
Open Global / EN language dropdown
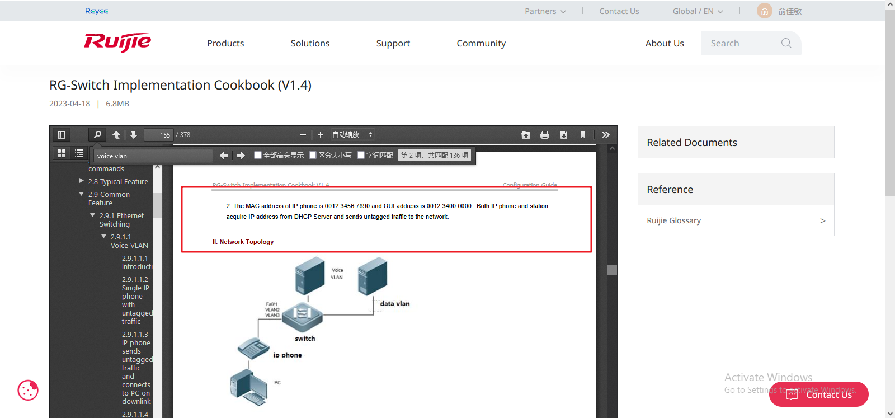click(x=698, y=11)
